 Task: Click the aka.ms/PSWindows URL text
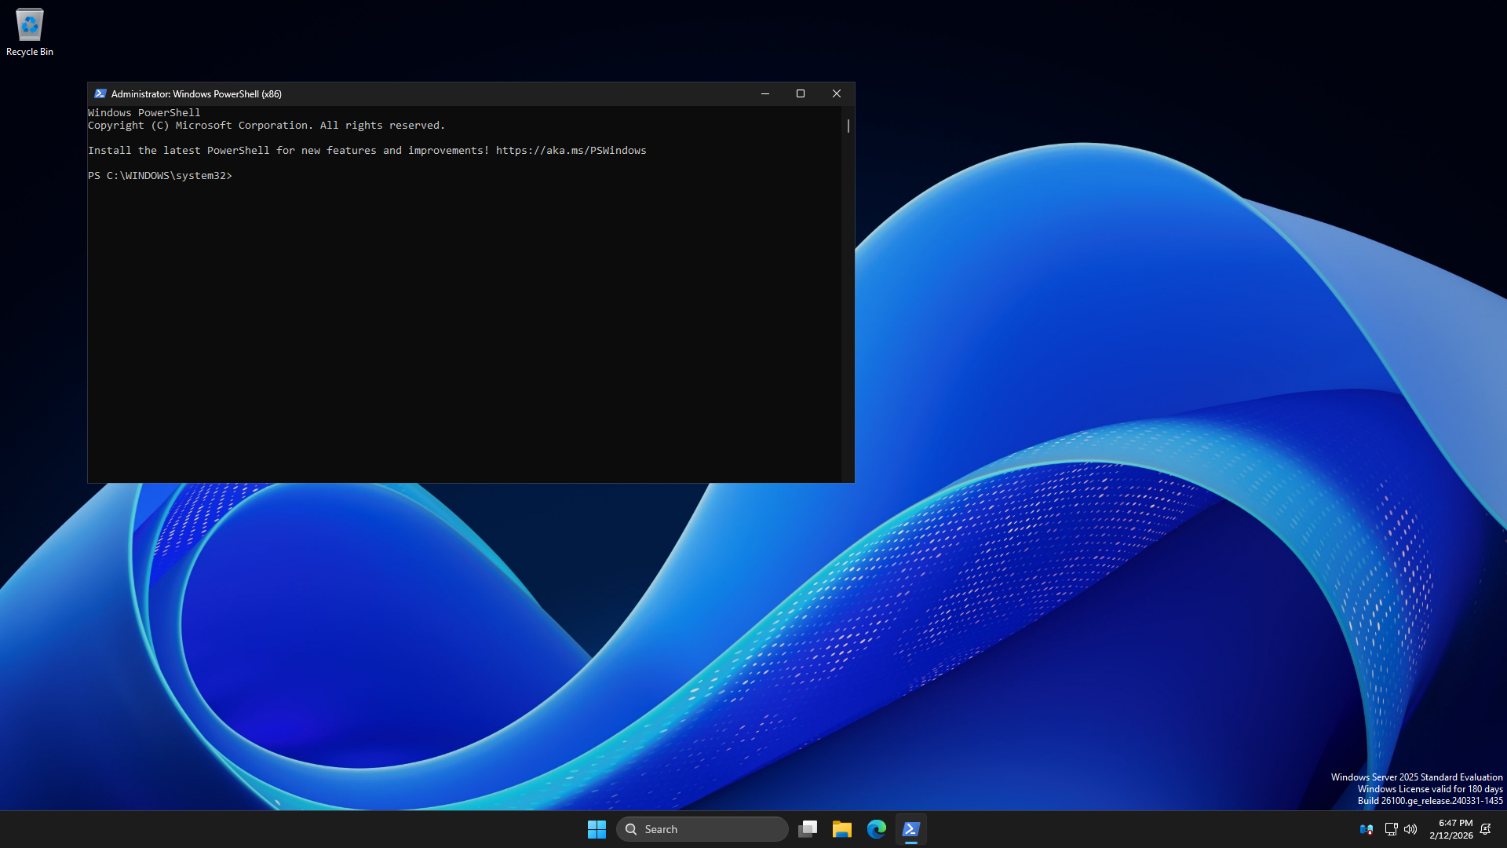point(571,151)
